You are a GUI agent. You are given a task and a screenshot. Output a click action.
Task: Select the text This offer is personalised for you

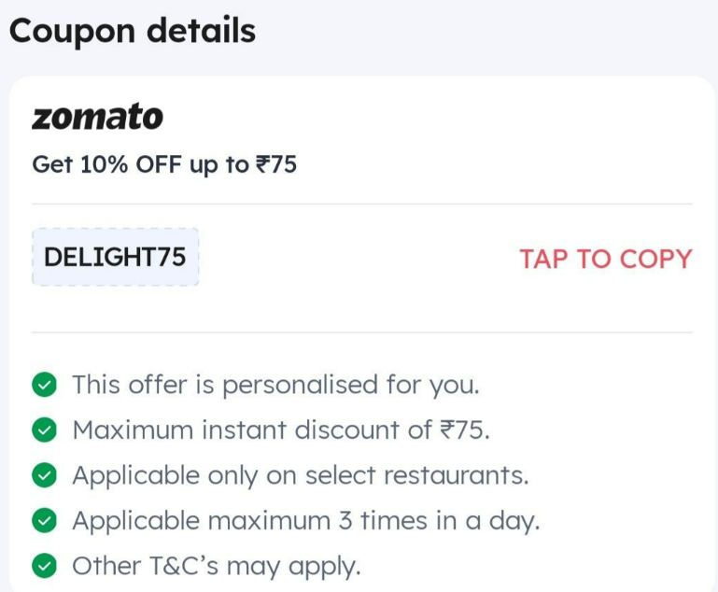click(275, 385)
